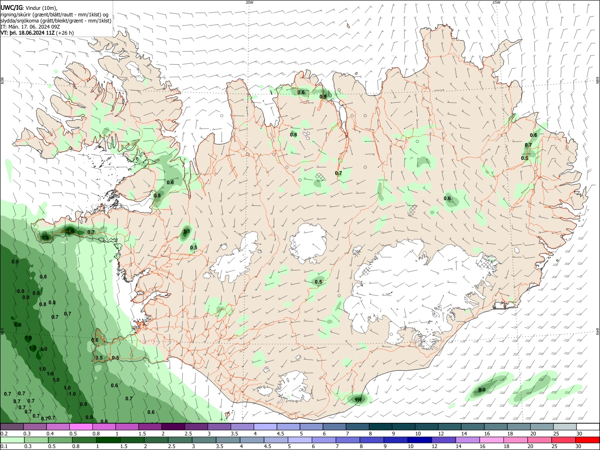Click the violet 12–14 swatch, lower legend row
600x450 pixels.
coord(444,440)
